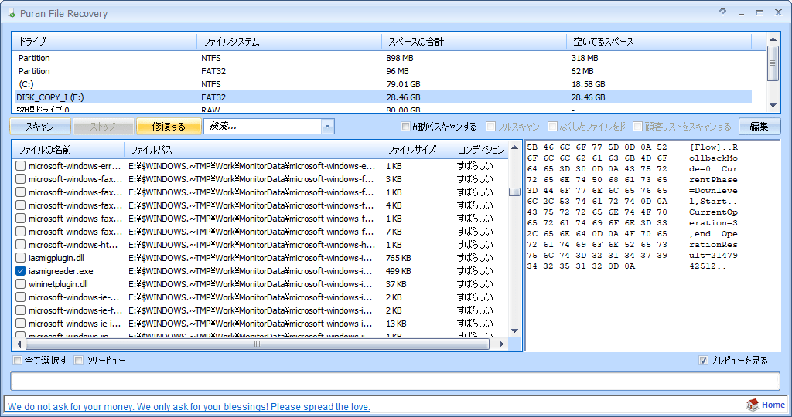Open the blessings spread the love link
Image resolution: width=792 pixels, height=417 pixels.
pyautogui.click(x=189, y=407)
